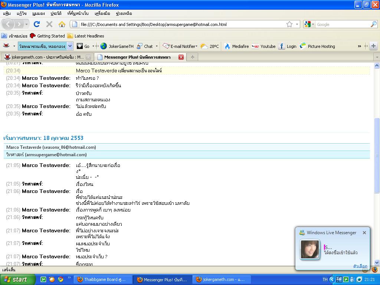
Task: Click the Go button on the toolbar
Action: (x=83, y=46)
